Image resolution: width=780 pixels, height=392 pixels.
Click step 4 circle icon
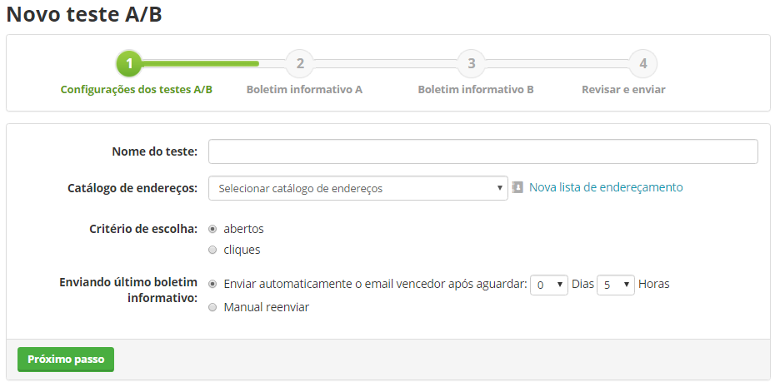coord(642,63)
